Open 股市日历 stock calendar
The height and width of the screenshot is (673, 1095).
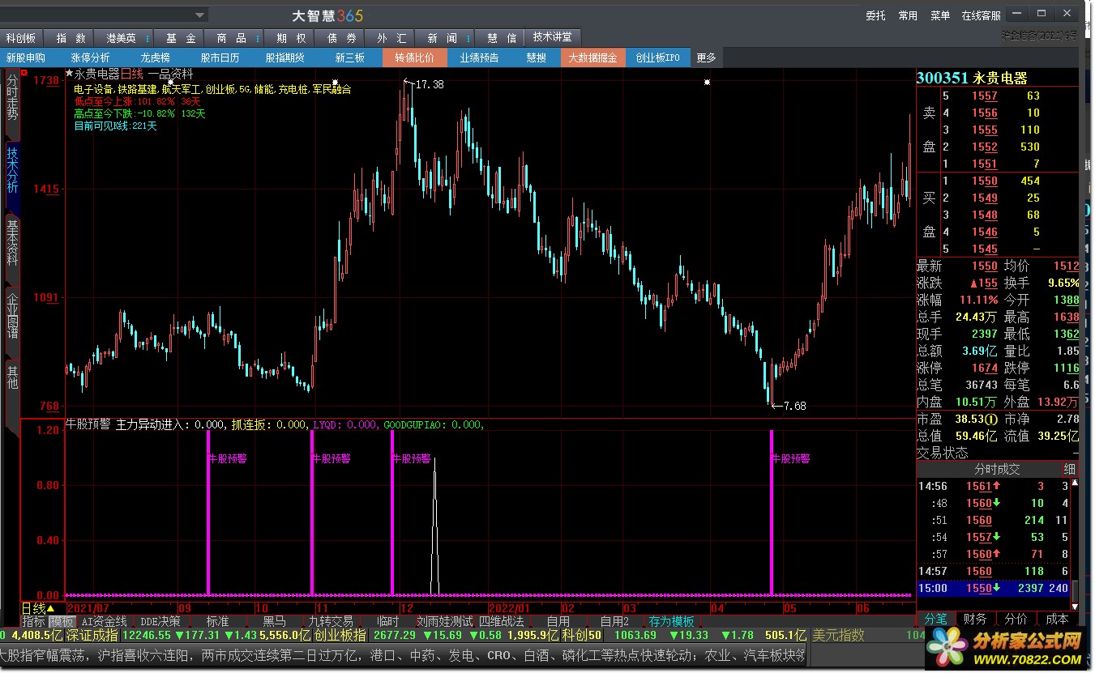(220, 58)
